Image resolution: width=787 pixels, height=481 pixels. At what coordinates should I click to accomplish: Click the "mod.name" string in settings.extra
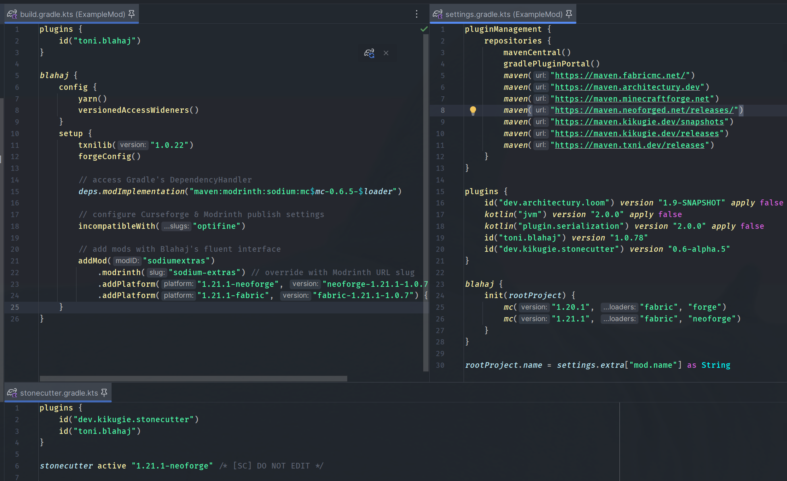[653, 365]
